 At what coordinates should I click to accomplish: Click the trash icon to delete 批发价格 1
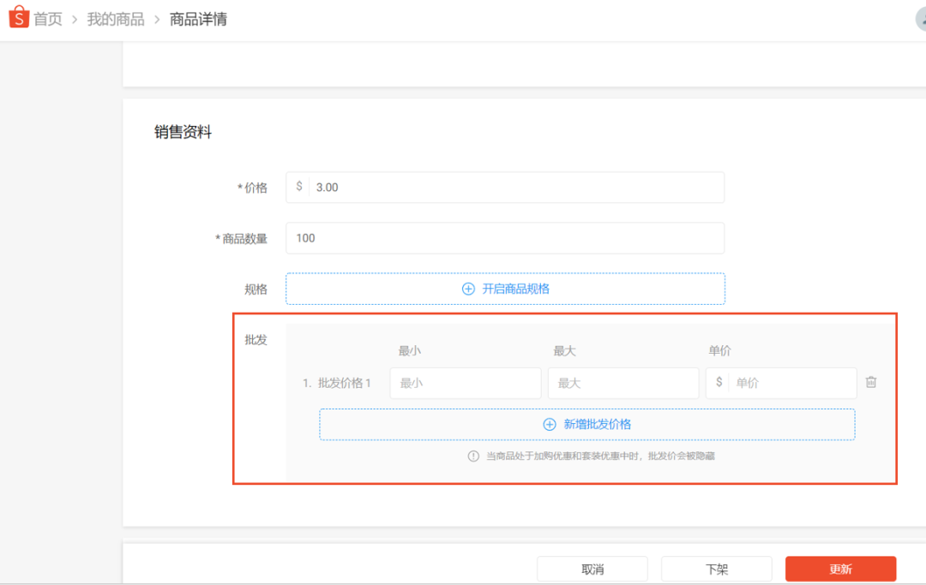871,382
